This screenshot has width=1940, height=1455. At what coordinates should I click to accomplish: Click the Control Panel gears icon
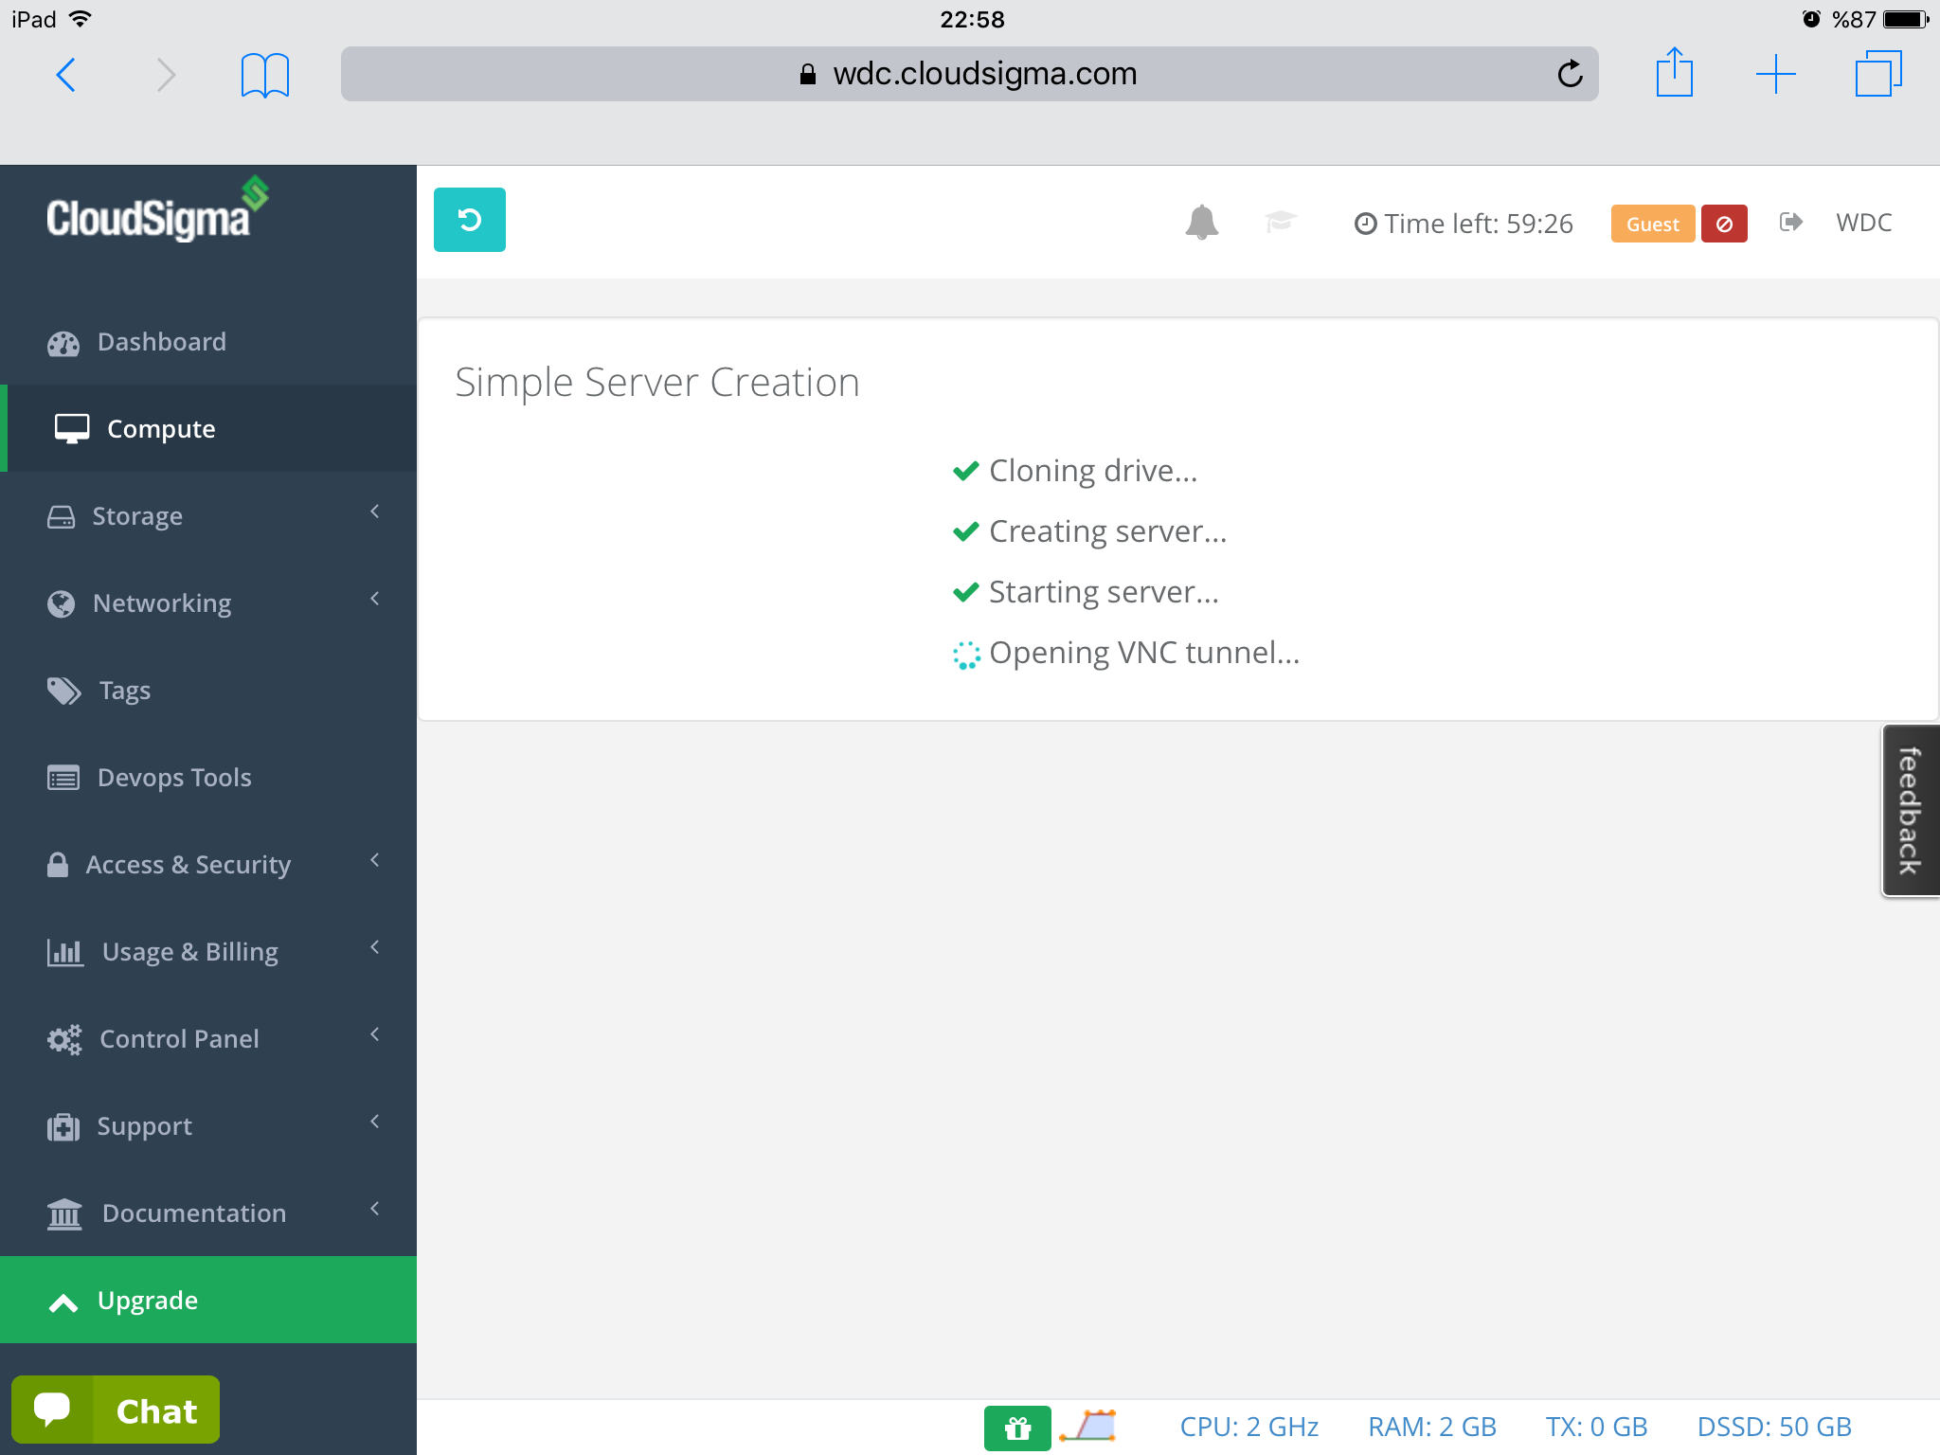[x=64, y=1039]
